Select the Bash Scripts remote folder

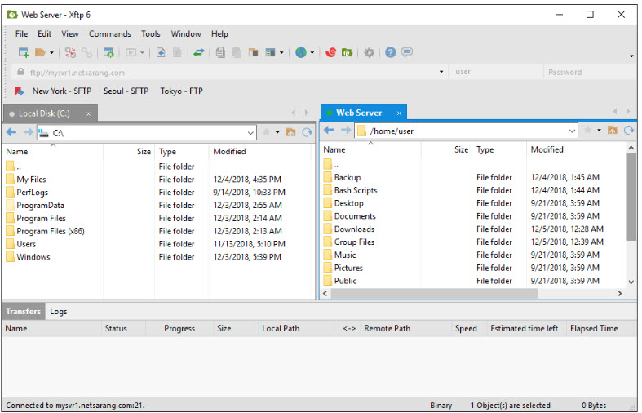point(356,190)
